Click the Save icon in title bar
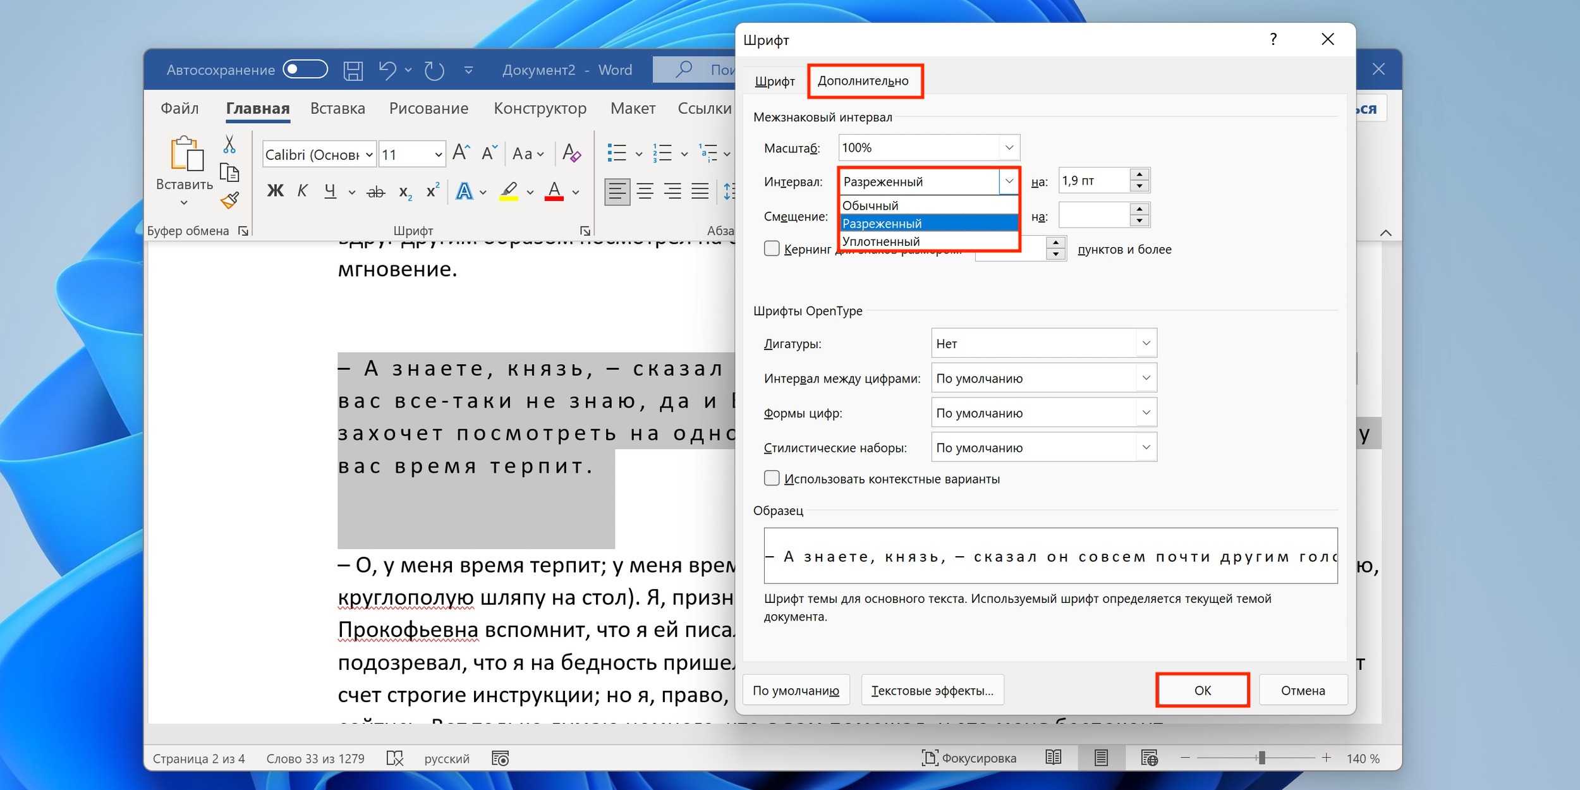 pos(353,70)
